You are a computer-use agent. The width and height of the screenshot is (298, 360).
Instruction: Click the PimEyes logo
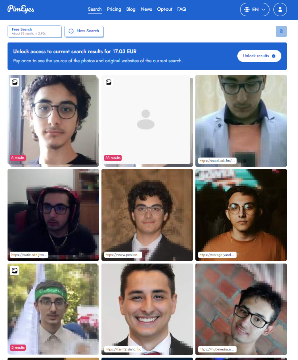coord(21,9)
